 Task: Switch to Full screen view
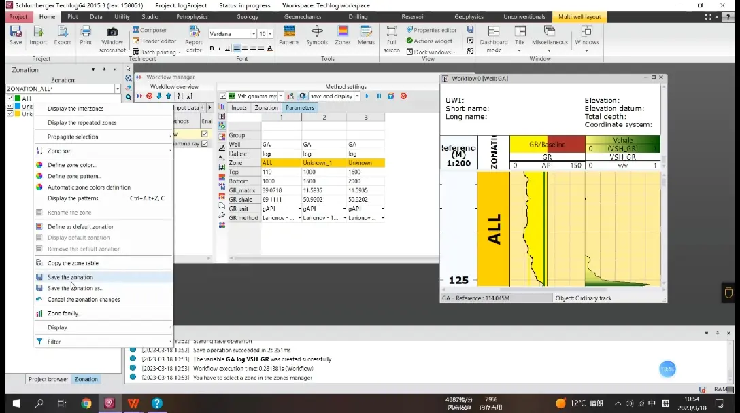(x=392, y=39)
